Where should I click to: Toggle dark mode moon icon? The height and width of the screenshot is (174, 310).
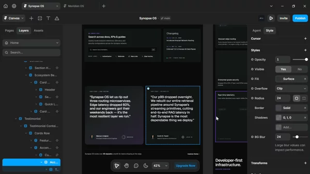pyautogui.click(x=146, y=166)
